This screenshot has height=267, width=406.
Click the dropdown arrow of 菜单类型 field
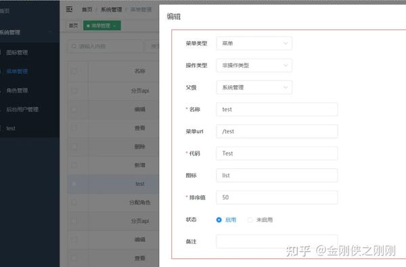(286, 43)
